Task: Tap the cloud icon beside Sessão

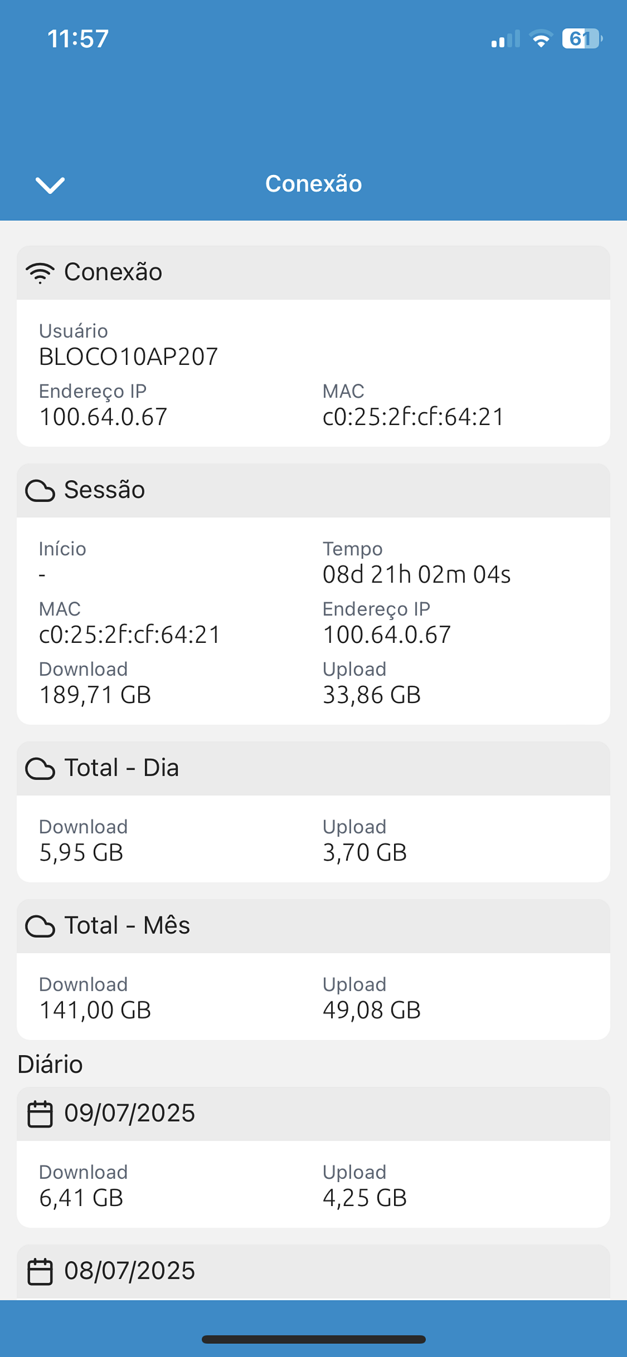Action: point(40,491)
